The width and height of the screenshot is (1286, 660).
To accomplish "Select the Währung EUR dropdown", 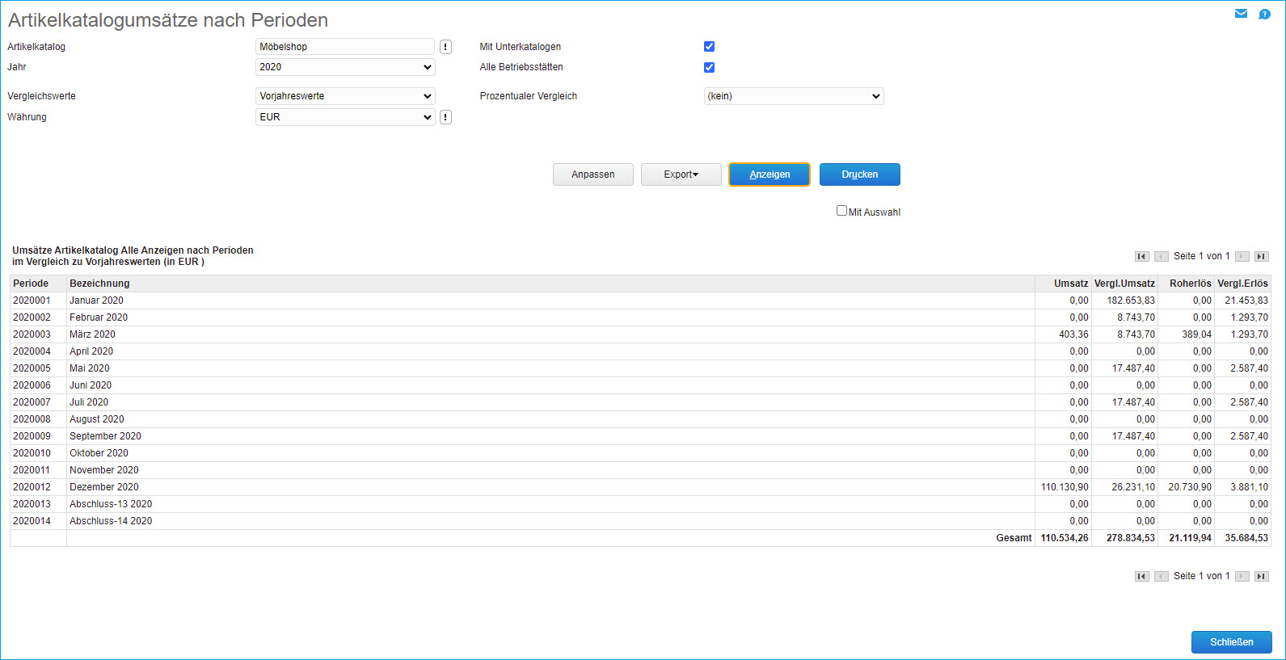I will (x=345, y=117).
